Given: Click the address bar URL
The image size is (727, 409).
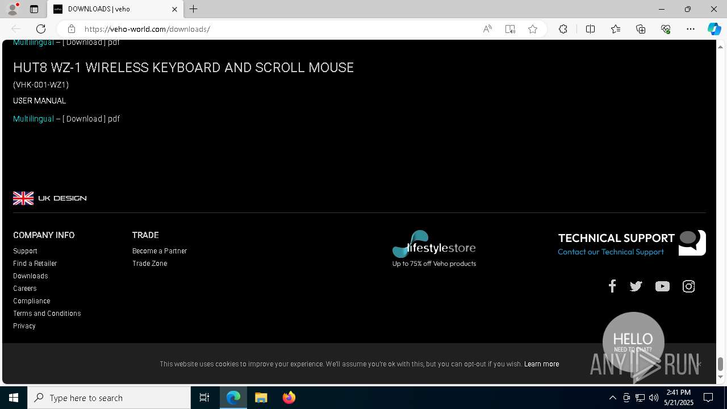Looking at the screenshot, I should click(x=147, y=29).
